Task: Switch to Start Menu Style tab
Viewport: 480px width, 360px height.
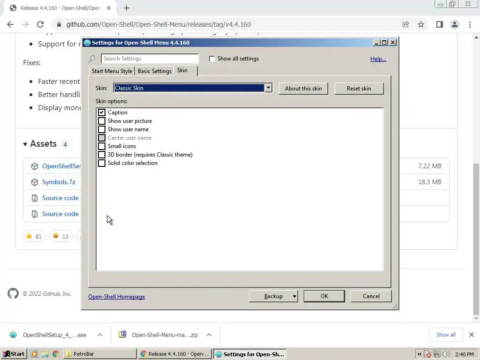Action: click(112, 71)
